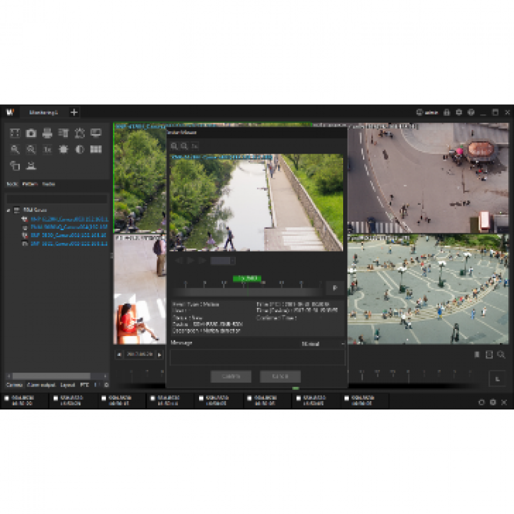This screenshot has width=514, height=514.
Task: Open event bar settings gear
Action: (493, 402)
